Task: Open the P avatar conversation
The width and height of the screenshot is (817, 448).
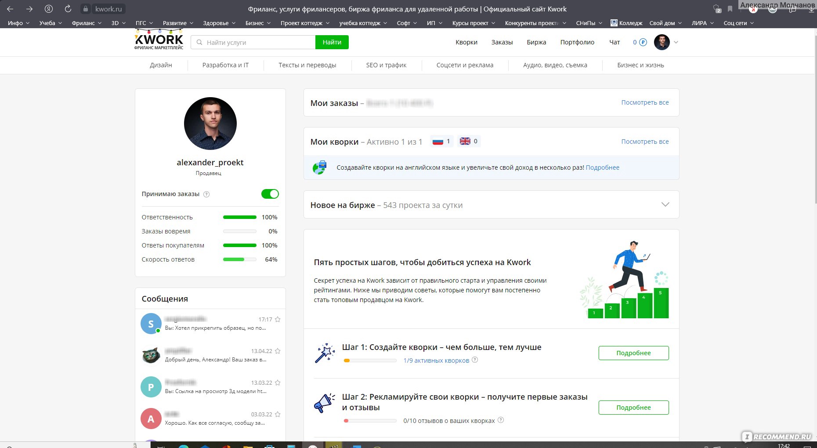Action: [151, 387]
